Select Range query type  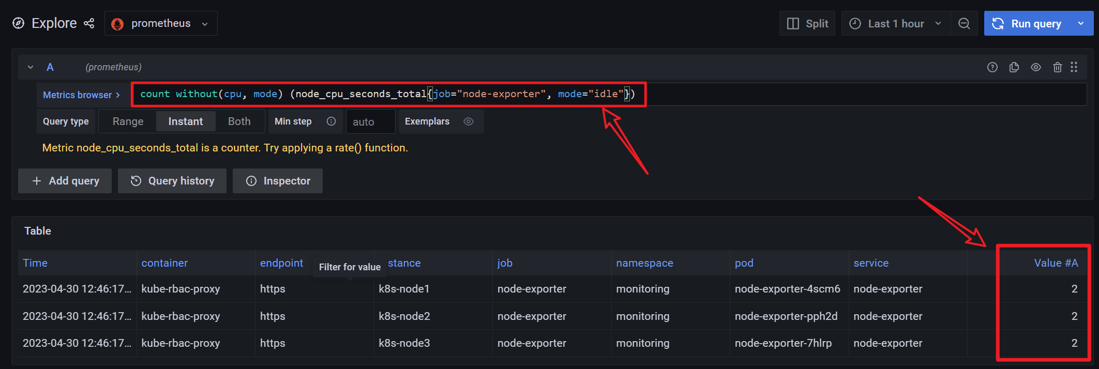[x=128, y=121]
